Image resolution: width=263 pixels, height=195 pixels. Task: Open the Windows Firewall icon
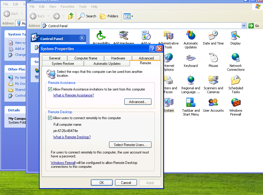click(236, 103)
